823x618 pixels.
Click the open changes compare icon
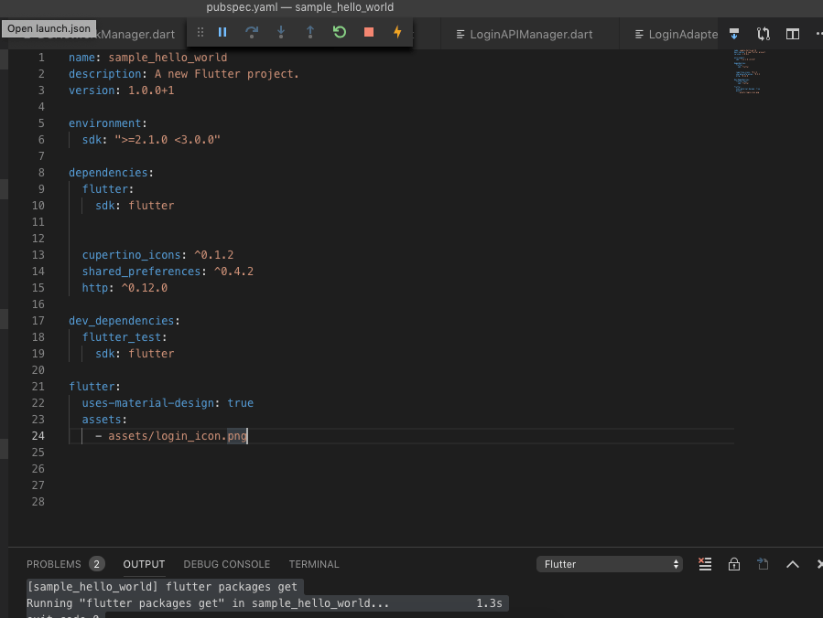tap(763, 34)
